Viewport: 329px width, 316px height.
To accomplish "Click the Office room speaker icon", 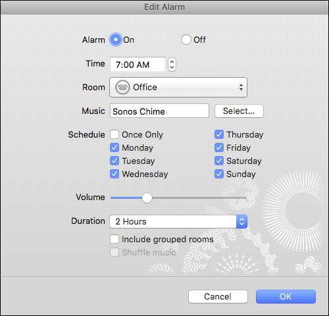I will (122, 88).
